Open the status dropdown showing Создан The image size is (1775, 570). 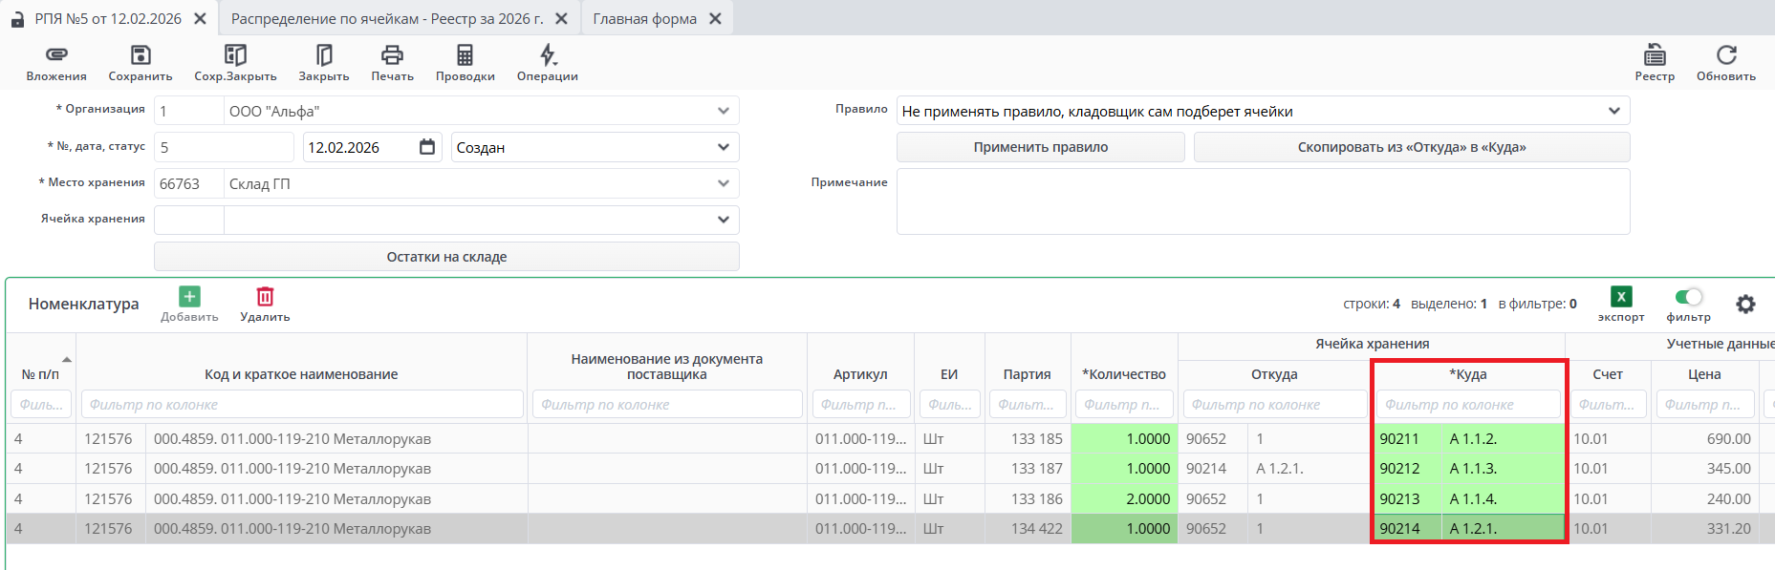click(724, 147)
